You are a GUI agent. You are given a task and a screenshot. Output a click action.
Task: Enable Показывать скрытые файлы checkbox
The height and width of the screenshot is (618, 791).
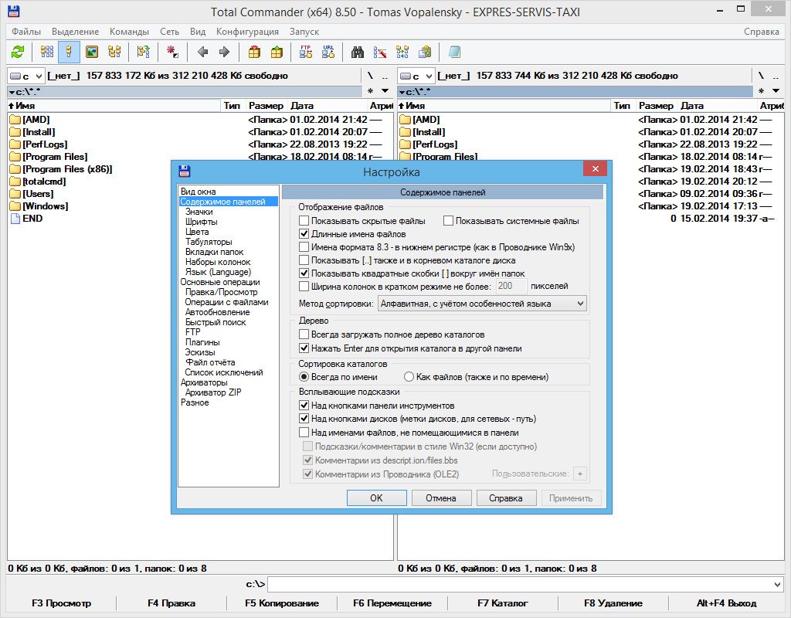tap(304, 221)
